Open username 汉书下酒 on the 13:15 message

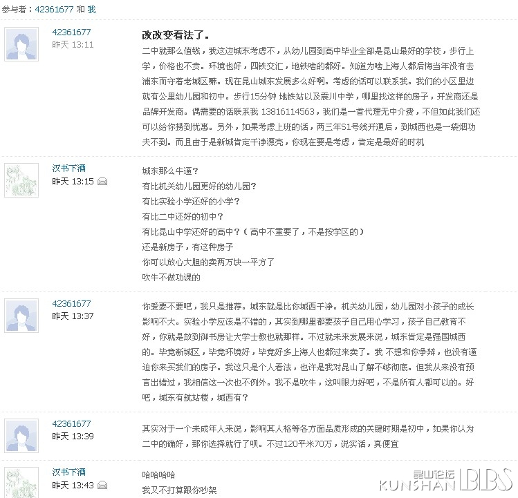click(x=68, y=168)
